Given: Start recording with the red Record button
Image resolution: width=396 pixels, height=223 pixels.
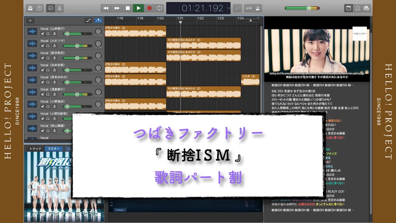Looking at the screenshot, I should pos(149,8).
